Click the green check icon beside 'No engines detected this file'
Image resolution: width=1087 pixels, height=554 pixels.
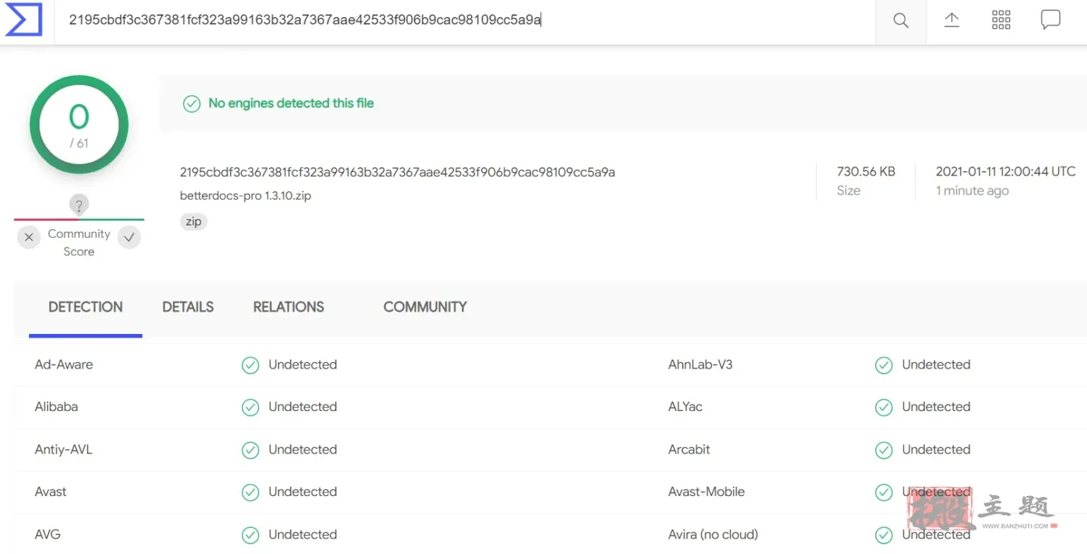192,104
